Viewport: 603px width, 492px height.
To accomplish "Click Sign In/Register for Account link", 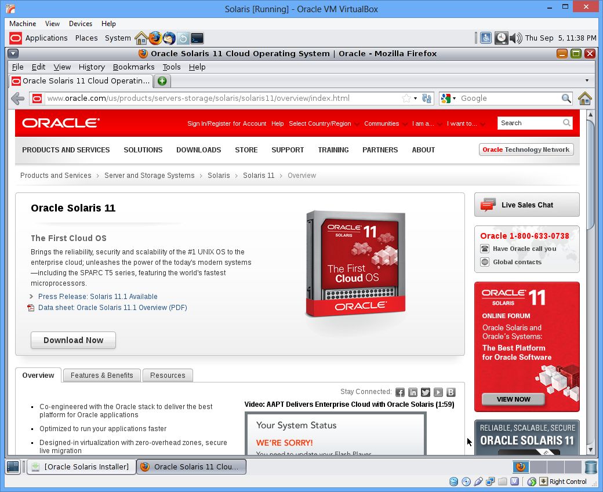I will point(227,124).
